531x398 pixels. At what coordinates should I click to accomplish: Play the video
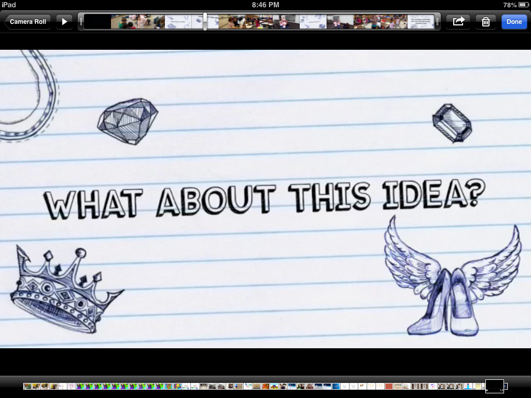[64, 22]
